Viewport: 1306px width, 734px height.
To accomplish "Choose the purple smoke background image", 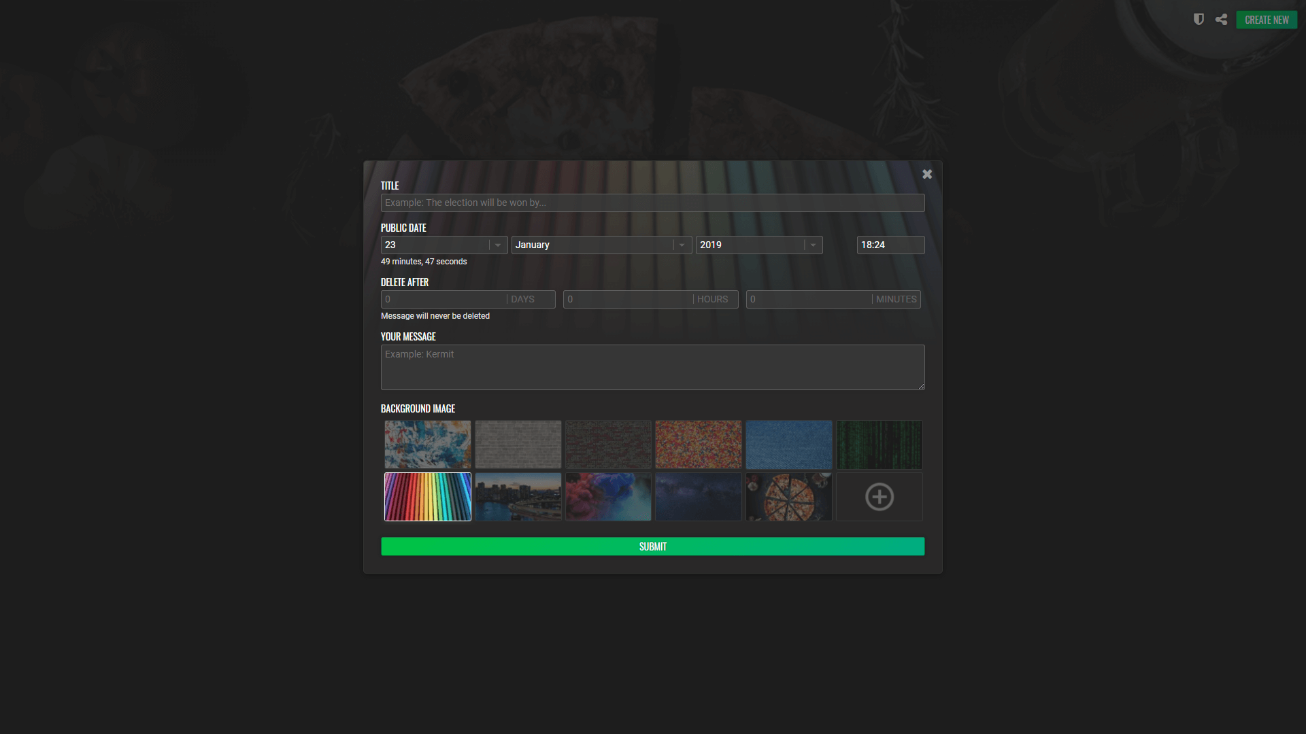I will [x=607, y=497].
